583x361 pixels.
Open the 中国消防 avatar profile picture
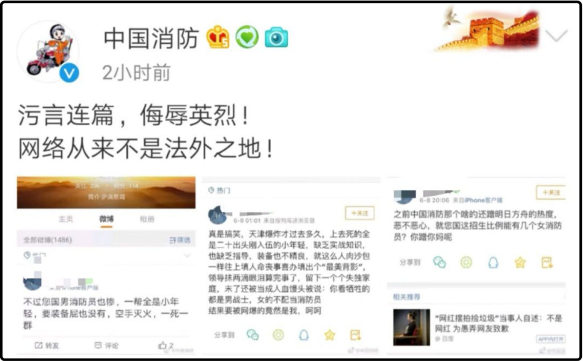tap(50, 51)
